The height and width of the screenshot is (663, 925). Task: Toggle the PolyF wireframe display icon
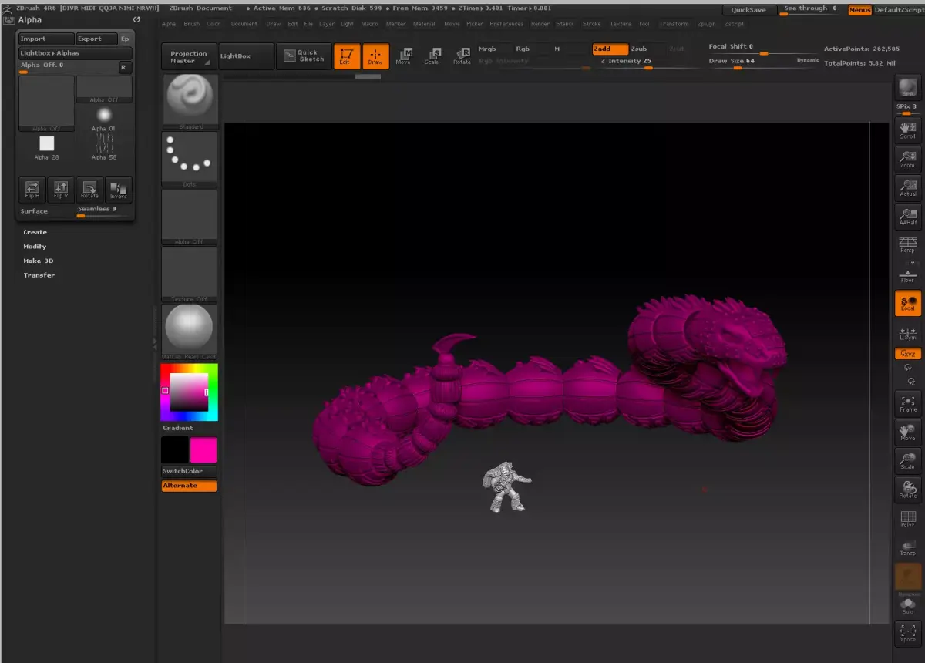(x=907, y=519)
